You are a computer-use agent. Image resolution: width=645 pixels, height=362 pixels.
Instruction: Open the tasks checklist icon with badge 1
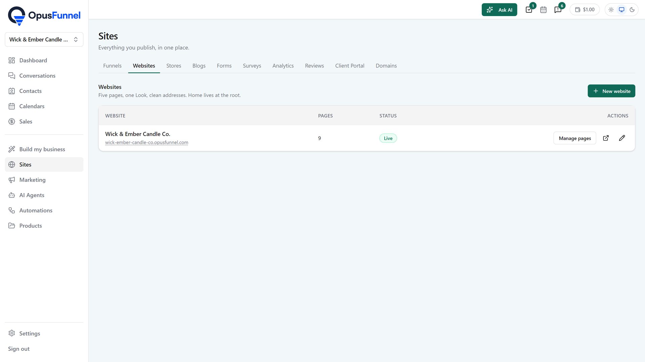point(529,10)
